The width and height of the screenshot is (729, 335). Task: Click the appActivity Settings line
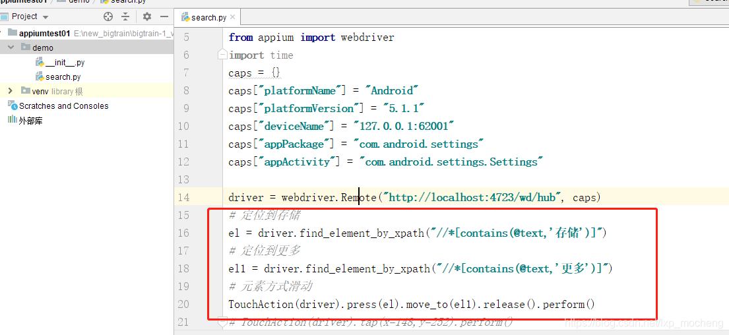386,162
